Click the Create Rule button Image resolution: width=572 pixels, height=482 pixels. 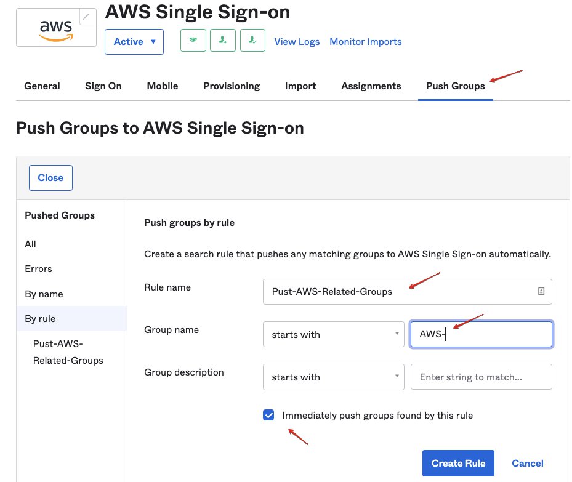click(458, 463)
